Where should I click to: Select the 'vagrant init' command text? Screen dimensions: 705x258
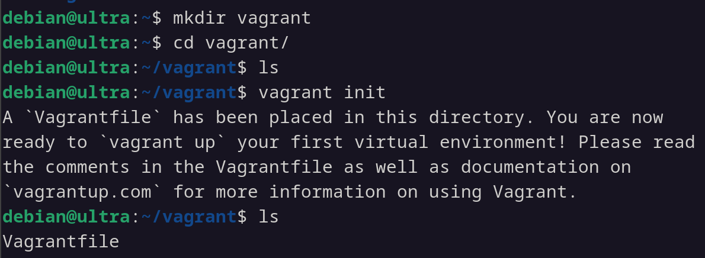[322, 92]
